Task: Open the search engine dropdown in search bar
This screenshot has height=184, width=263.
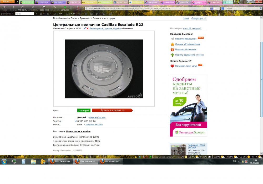Action: coord(223,8)
